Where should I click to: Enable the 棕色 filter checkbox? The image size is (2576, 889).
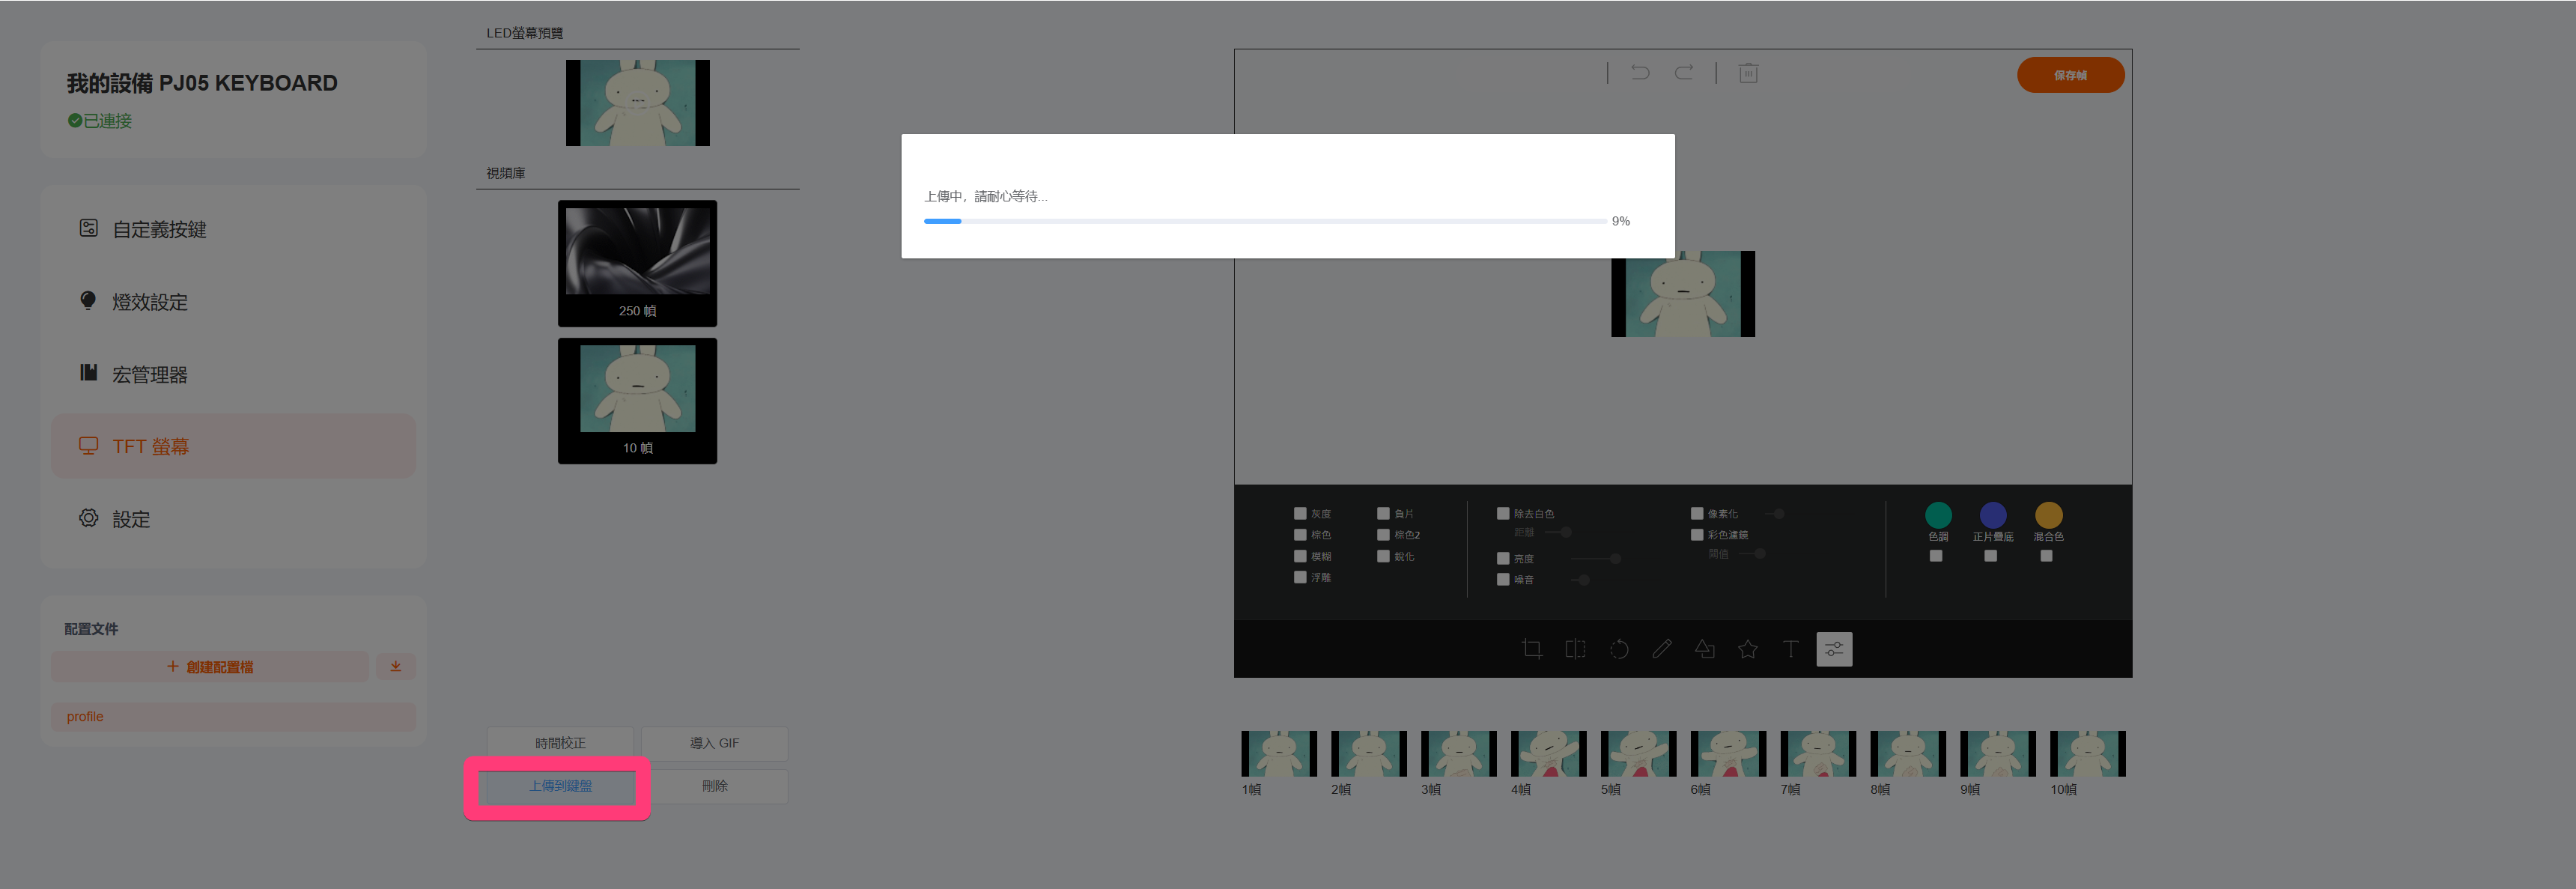(1300, 535)
